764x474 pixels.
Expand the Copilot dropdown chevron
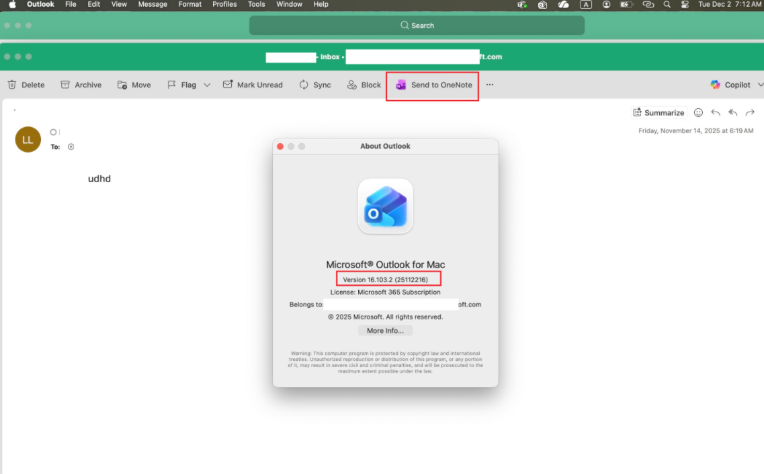click(760, 85)
